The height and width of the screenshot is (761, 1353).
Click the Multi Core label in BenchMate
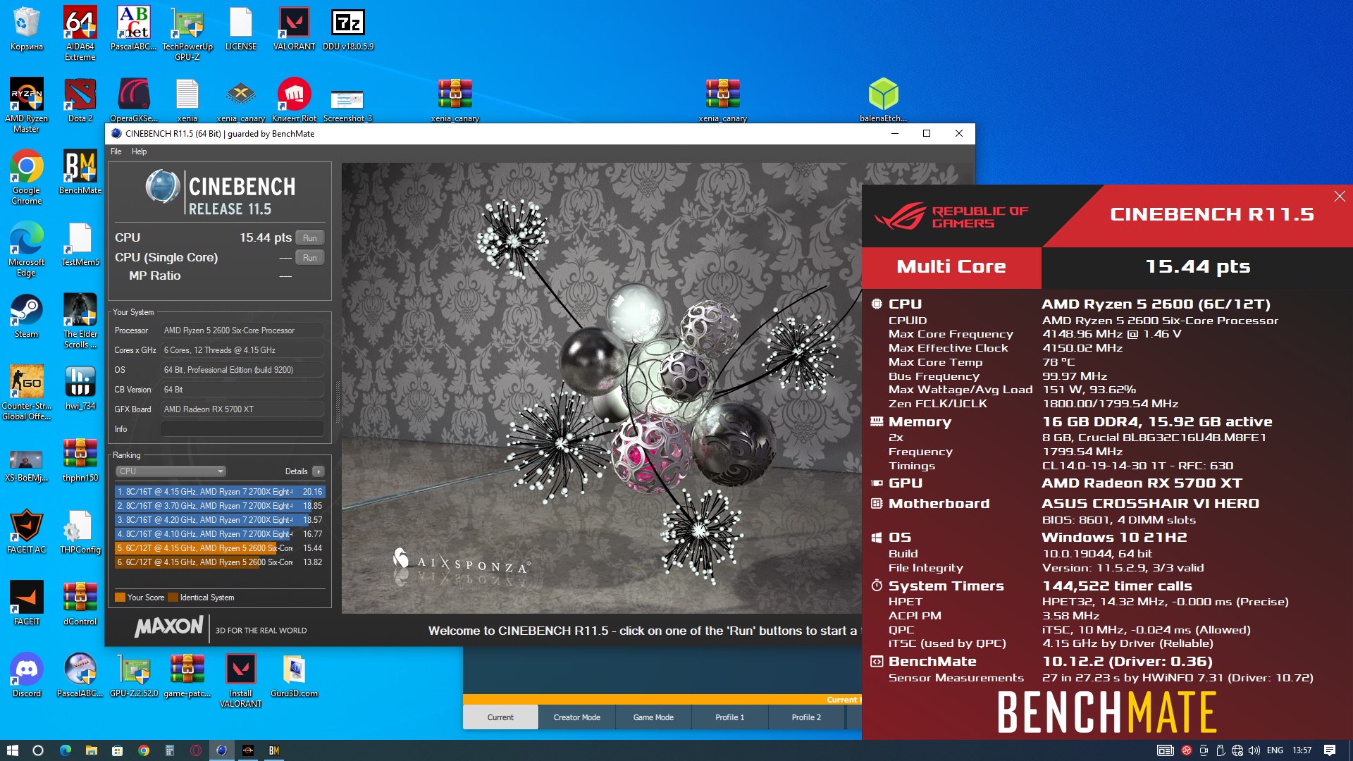[951, 267]
